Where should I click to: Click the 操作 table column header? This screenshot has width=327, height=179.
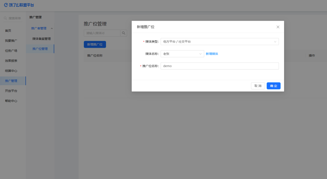click(312, 55)
